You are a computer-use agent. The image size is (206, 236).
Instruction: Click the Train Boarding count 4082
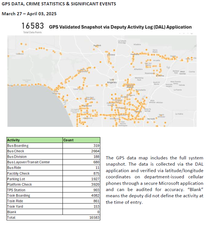point(95,196)
